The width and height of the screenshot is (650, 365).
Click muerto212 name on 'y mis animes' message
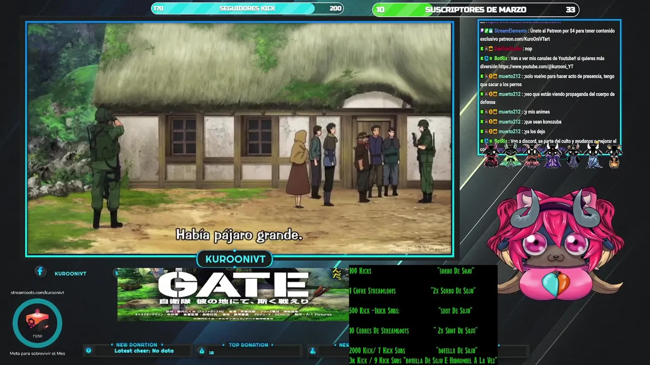coord(509,112)
